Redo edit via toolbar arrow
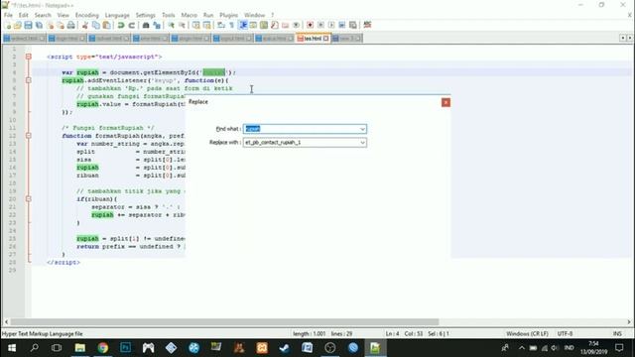This screenshot has height=357, width=635. pyautogui.click(x=132, y=25)
